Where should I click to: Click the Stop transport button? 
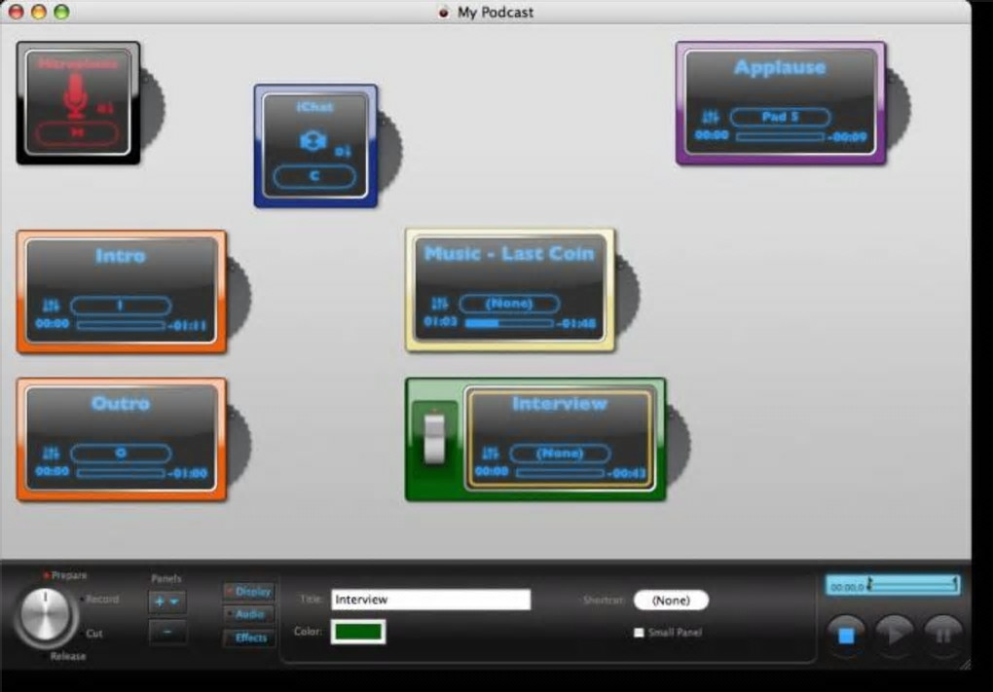pos(846,635)
